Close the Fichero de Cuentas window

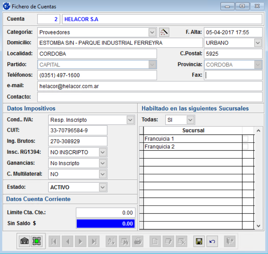tap(257, 6)
